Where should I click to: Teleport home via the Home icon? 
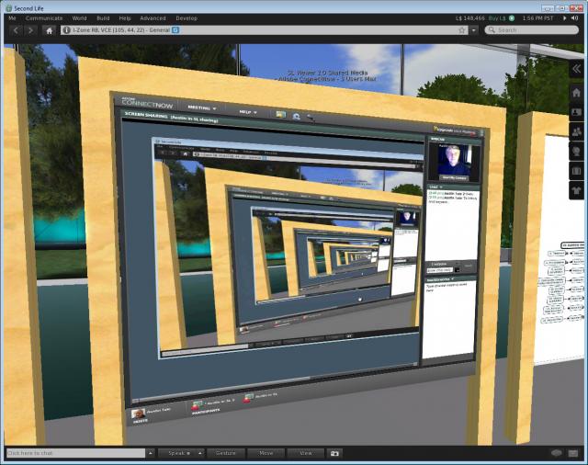click(49, 30)
